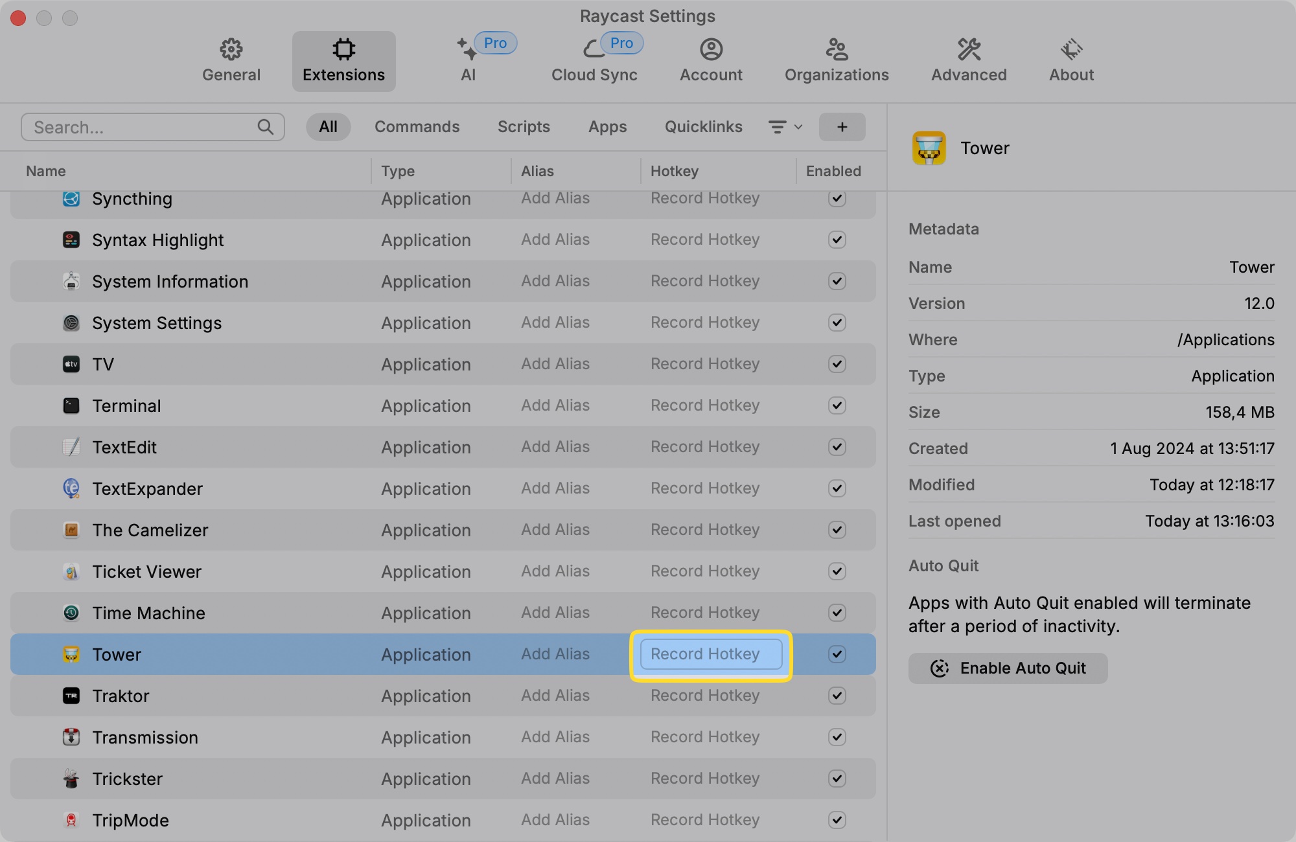Open the General settings gear icon
Viewport: 1296px width, 842px height.
231,49
